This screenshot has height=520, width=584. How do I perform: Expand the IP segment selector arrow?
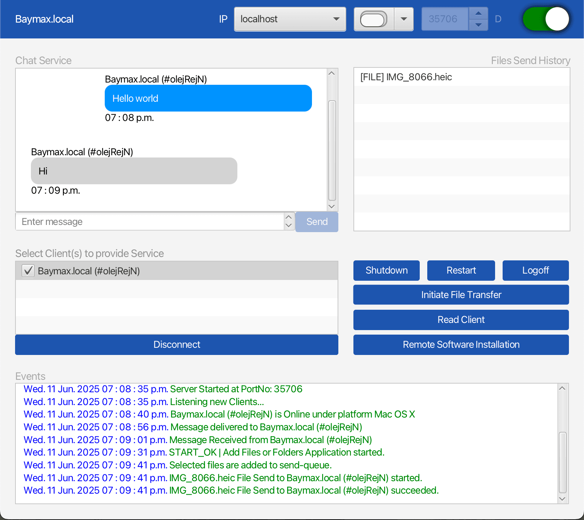pos(404,19)
